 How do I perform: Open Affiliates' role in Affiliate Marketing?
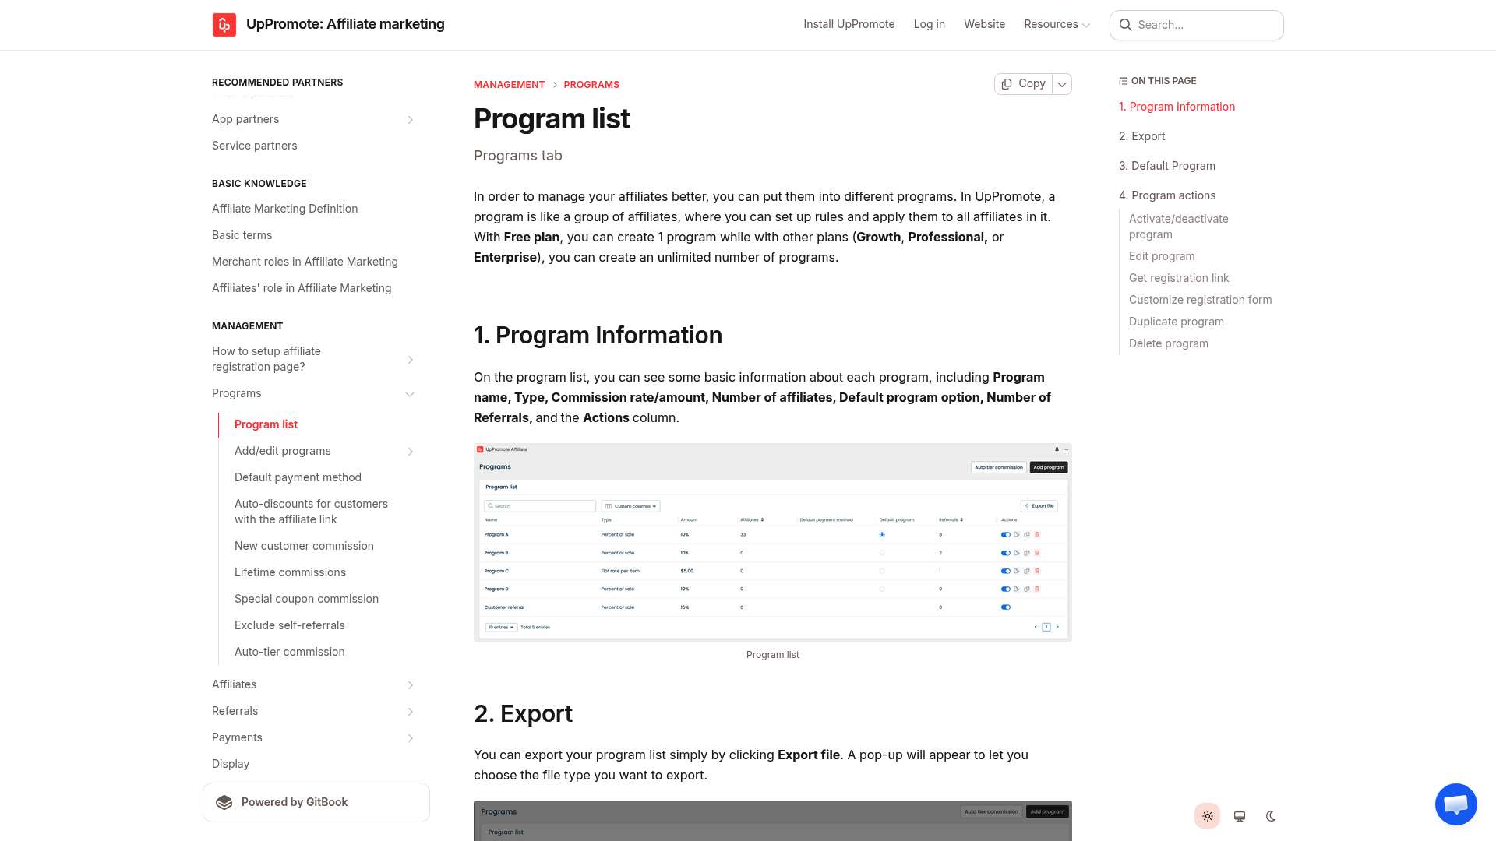pos(302,288)
